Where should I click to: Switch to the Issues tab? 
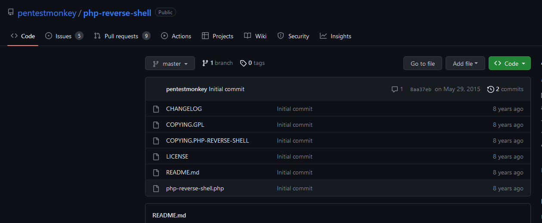pyautogui.click(x=64, y=36)
